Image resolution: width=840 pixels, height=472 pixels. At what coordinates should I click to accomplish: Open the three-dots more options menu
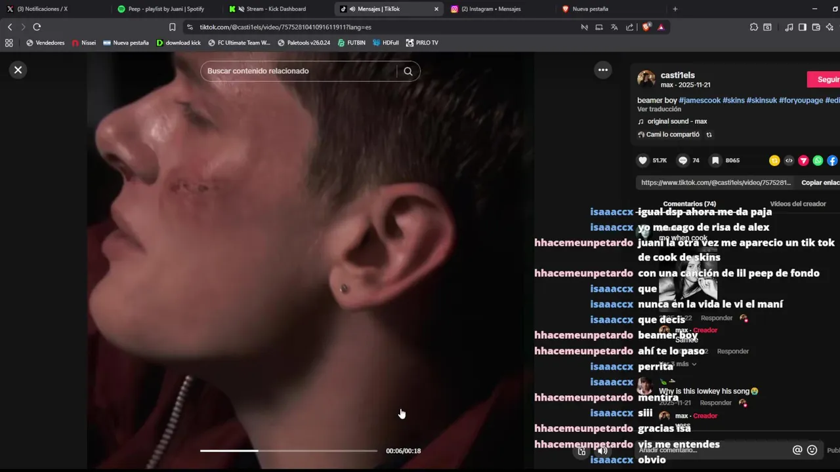(602, 69)
